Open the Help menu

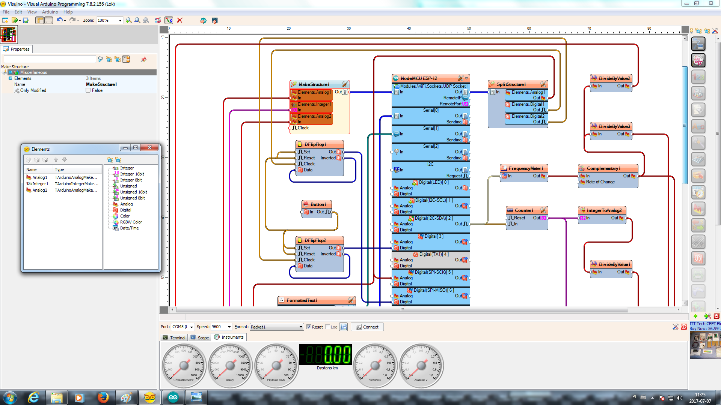[x=68, y=12]
